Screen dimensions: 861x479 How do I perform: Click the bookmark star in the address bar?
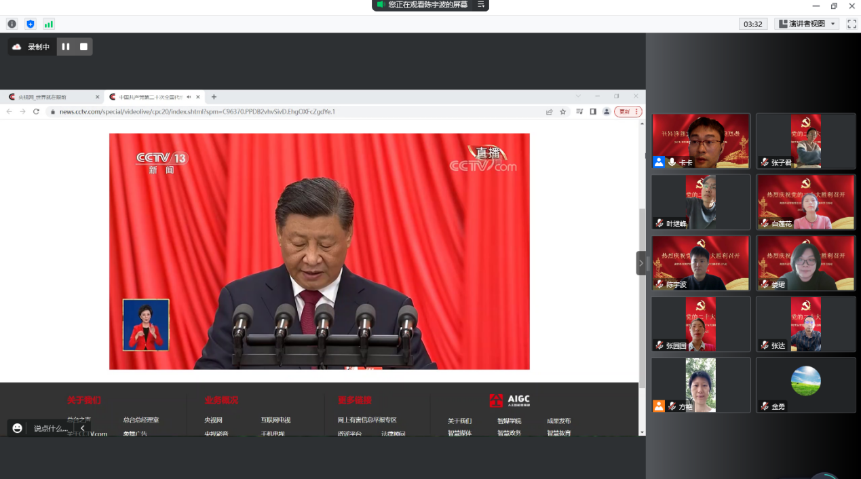[x=563, y=111]
